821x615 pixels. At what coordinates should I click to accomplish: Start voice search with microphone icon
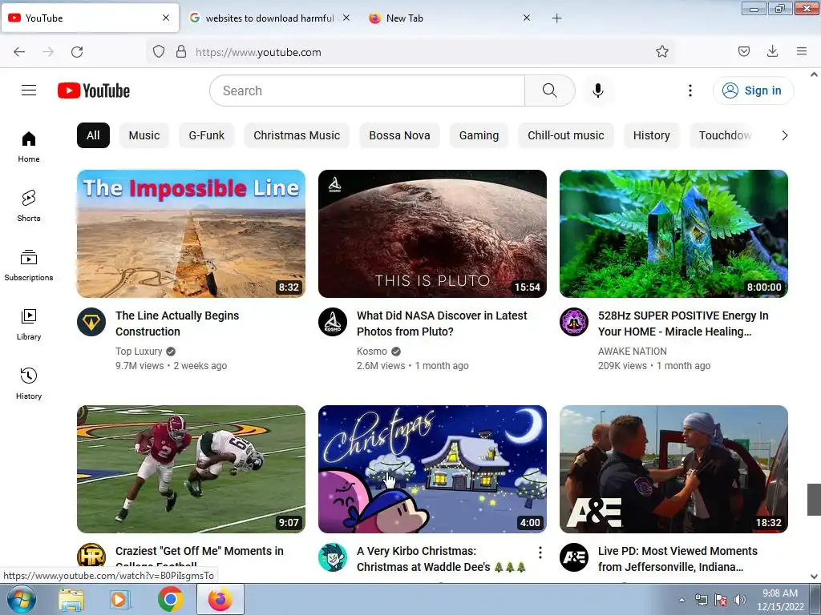(x=598, y=90)
